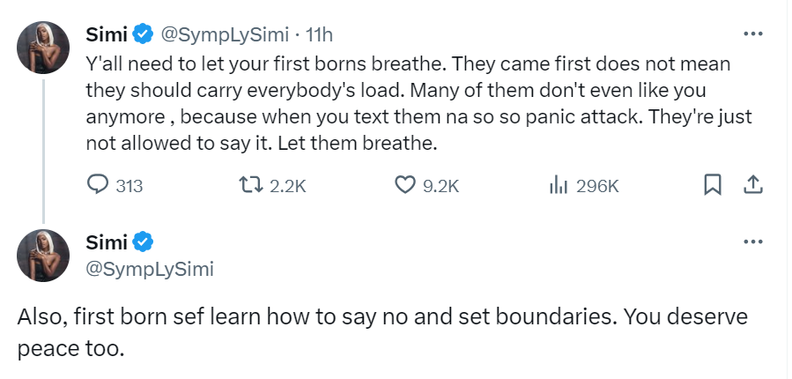792x379 pixels.
Task: Open the @SympLySimi handle next to 11h
Action: click(x=223, y=35)
